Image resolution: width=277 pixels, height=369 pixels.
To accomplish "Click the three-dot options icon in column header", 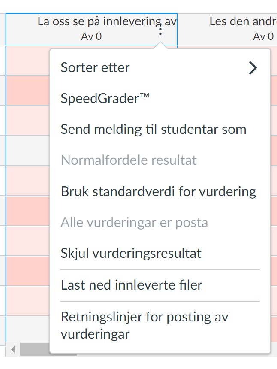I will click(x=160, y=30).
